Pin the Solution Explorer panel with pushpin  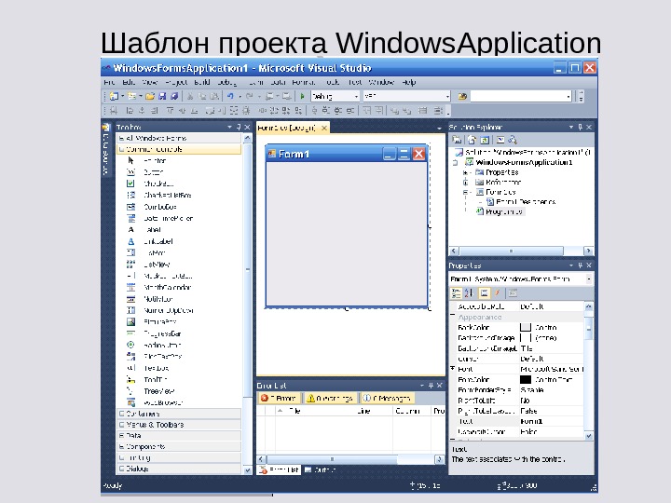581,127
